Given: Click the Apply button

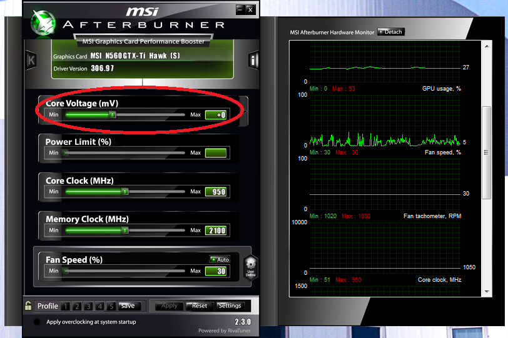Looking at the screenshot, I should [169, 306].
